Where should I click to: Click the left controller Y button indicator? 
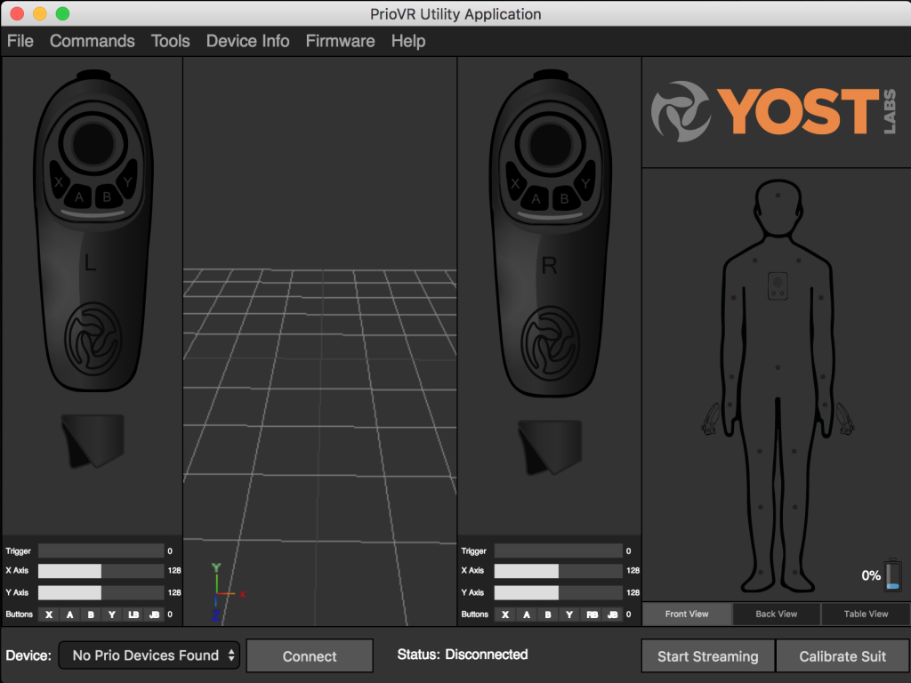pyautogui.click(x=111, y=615)
